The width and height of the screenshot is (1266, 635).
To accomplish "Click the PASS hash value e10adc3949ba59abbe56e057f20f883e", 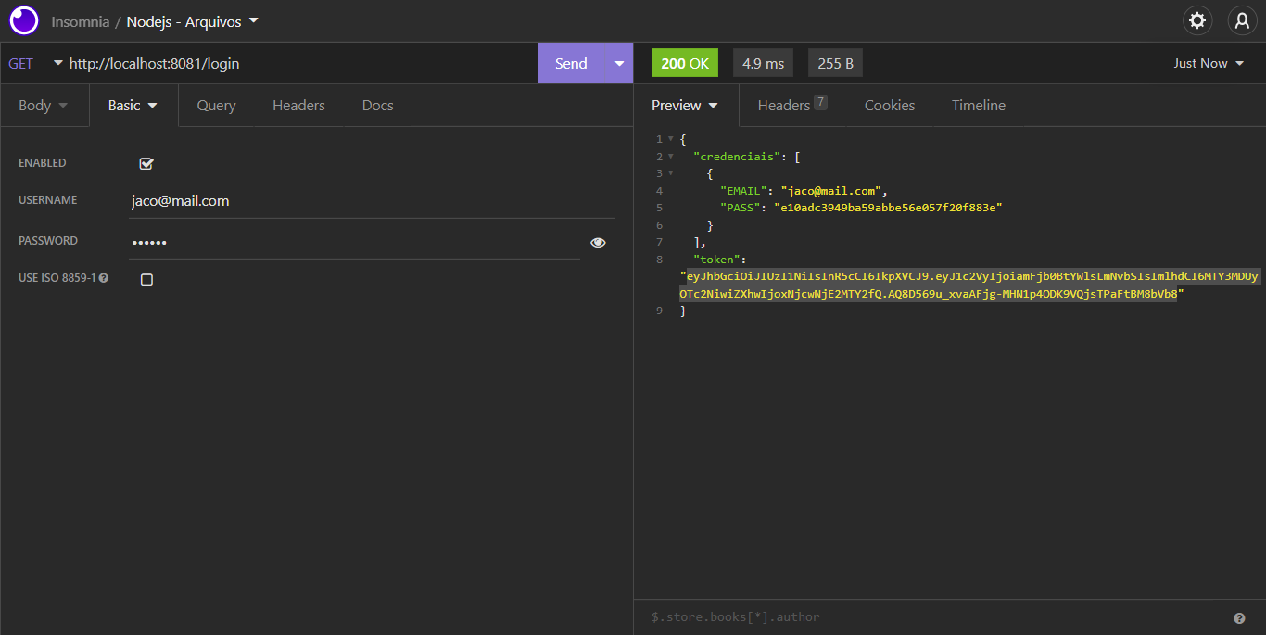I will point(889,208).
